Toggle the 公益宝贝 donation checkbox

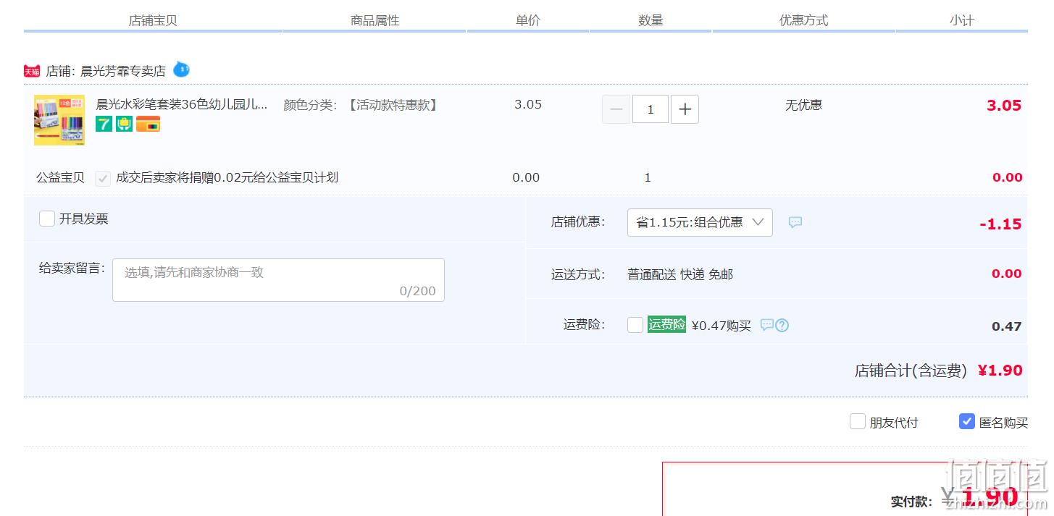point(103,178)
